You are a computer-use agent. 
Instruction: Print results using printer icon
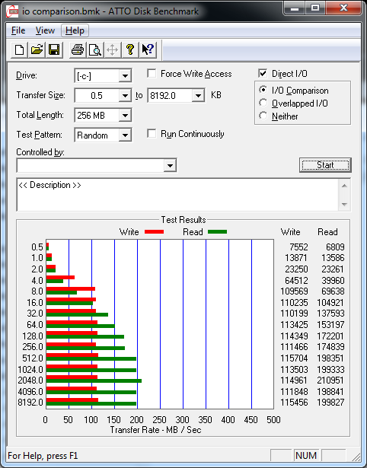78,49
